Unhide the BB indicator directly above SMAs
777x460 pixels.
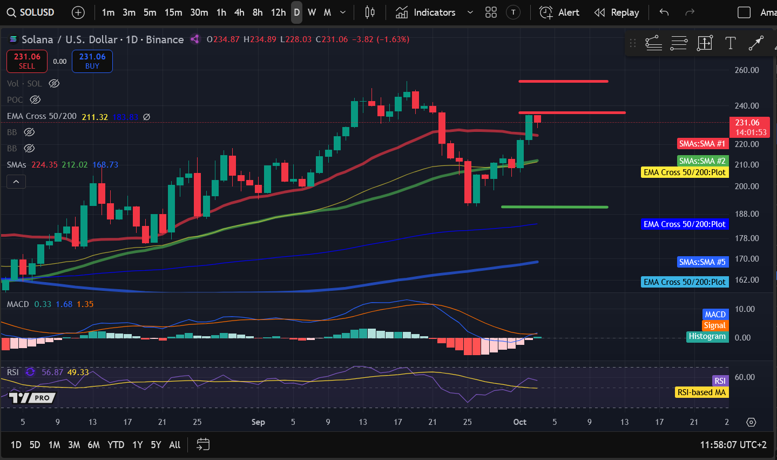[29, 148]
